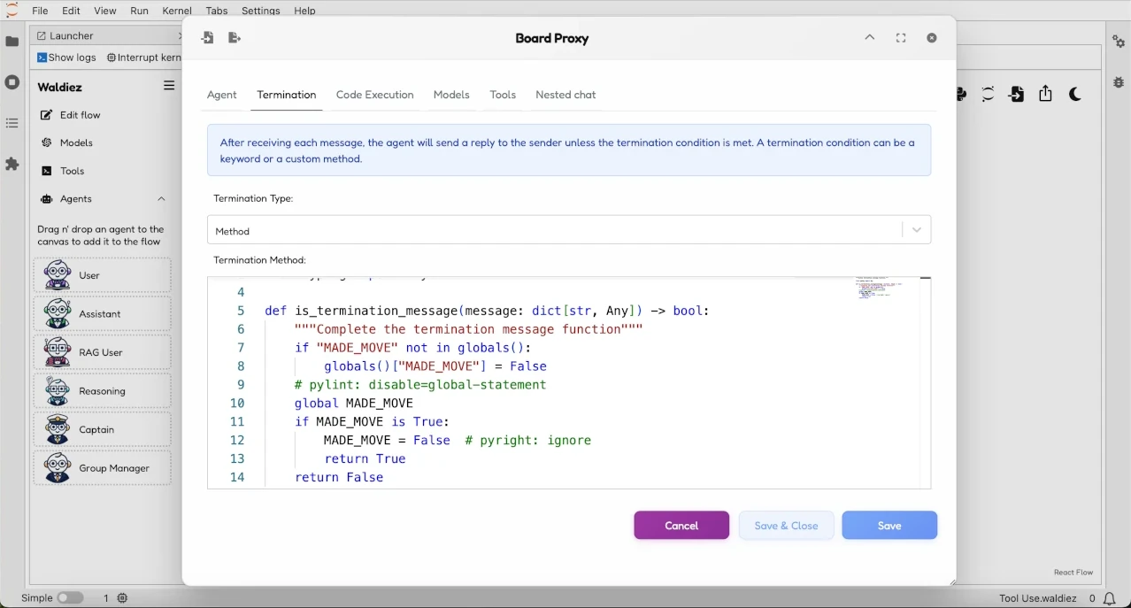
Task: Click the Save & Close button
Action: (x=786, y=525)
